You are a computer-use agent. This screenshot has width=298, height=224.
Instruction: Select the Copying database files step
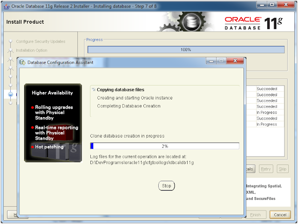(121, 90)
